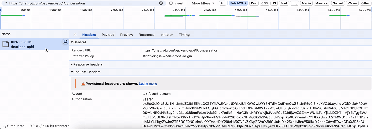Click the 5,500 ms timeline marker

pos(334,10)
